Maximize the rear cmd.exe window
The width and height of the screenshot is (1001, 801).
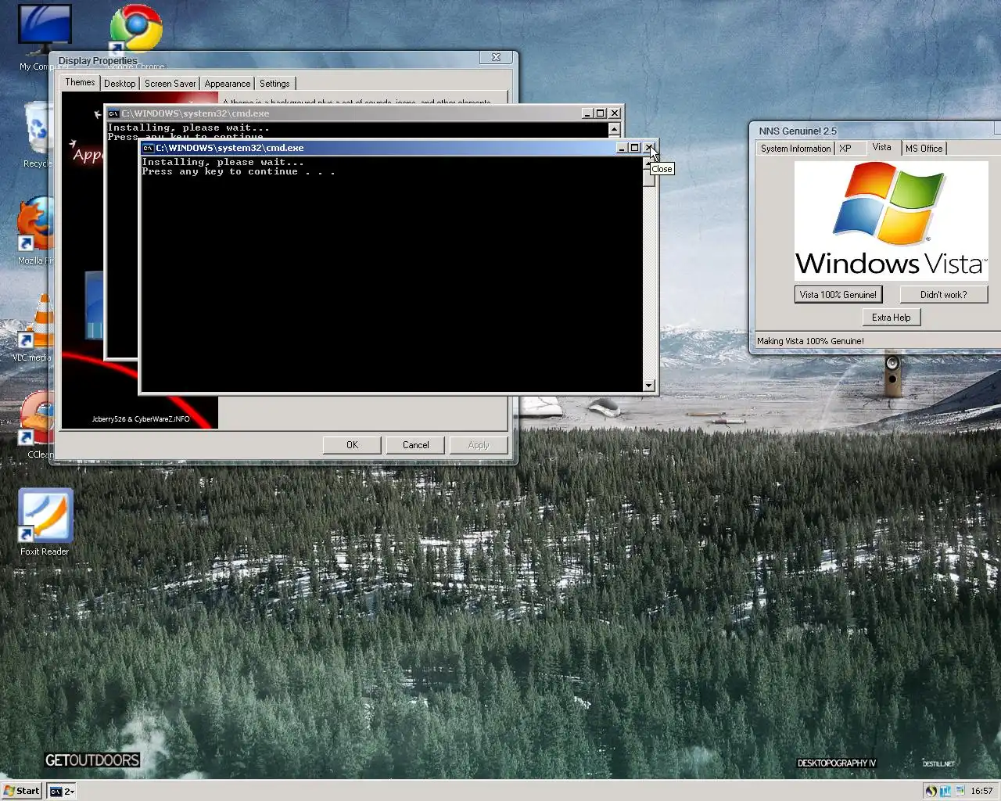(x=601, y=113)
